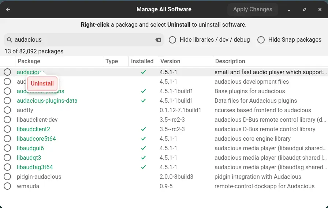Select the radio circle for audacious-plugins-data
Image resolution: width=328 pixels, height=208 pixels.
point(7,101)
